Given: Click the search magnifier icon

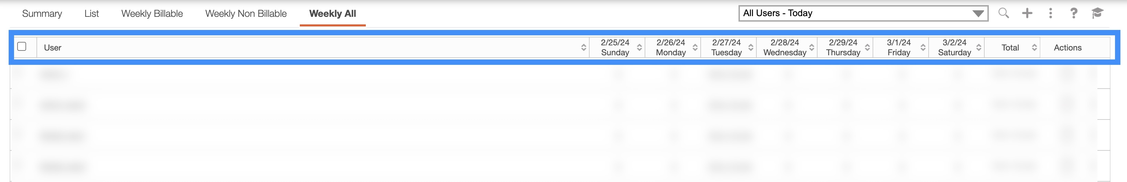Looking at the screenshot, I should coord(1003,13).
